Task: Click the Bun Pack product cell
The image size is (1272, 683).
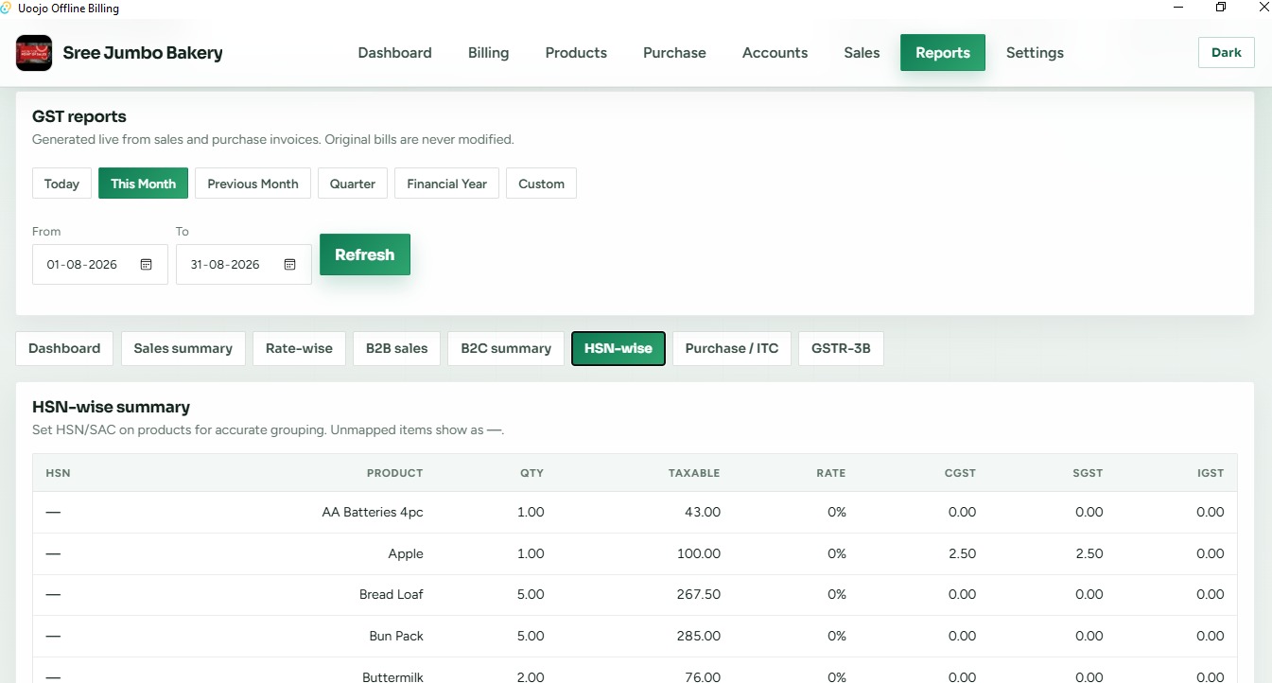Action: tap(396, 636)
